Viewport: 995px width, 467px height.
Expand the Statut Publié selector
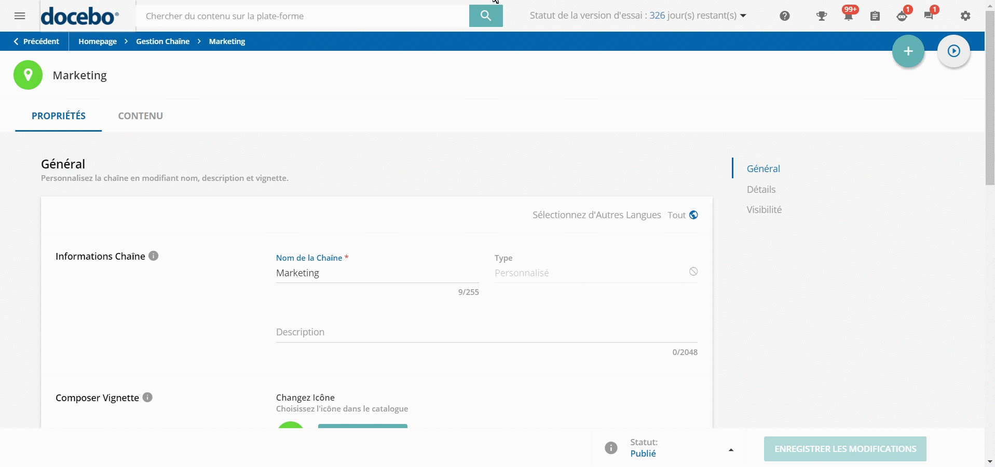pyautogui.click(x=731, y=449)
